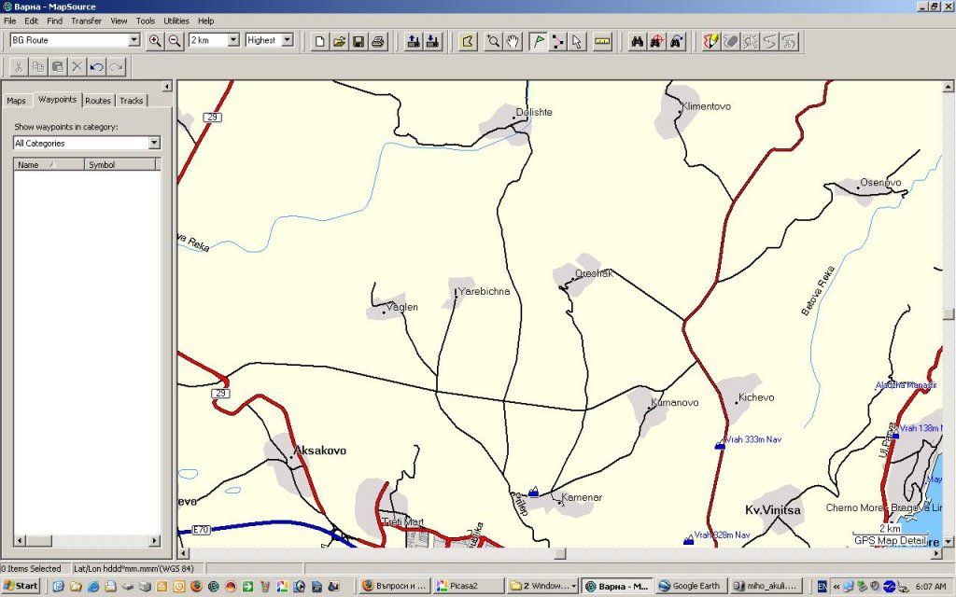This screenshot has width=956, height=597.
Task: Open the File menu
Action: [10, 21]
